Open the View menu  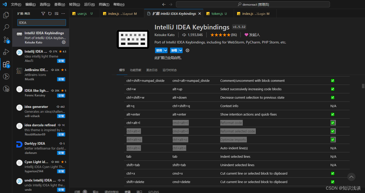point(60,4)
